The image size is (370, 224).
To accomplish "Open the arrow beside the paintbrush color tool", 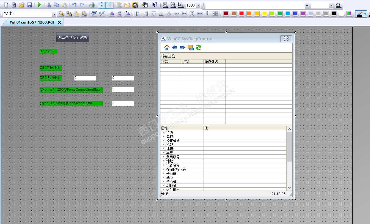I will click(x=365, y=14).
